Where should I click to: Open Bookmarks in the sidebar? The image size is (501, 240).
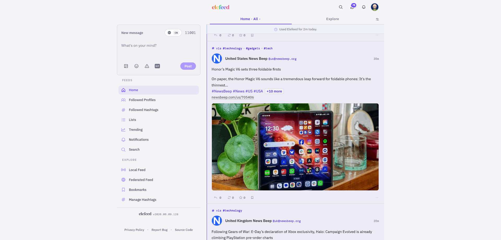[x=159, y=190]
